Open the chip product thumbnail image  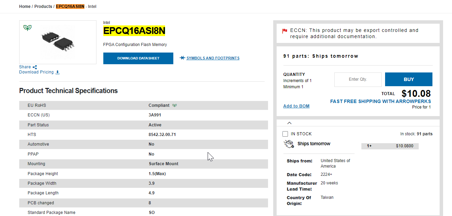58,42
